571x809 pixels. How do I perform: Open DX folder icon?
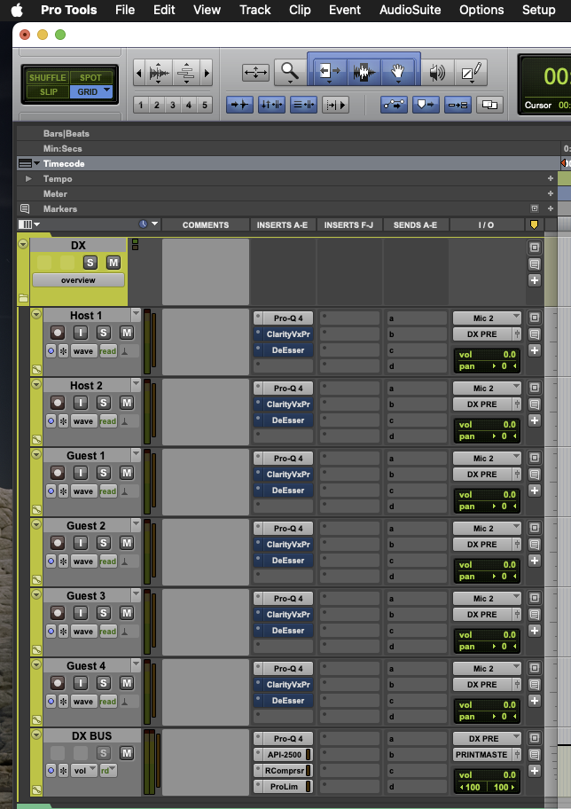[23, 298]
